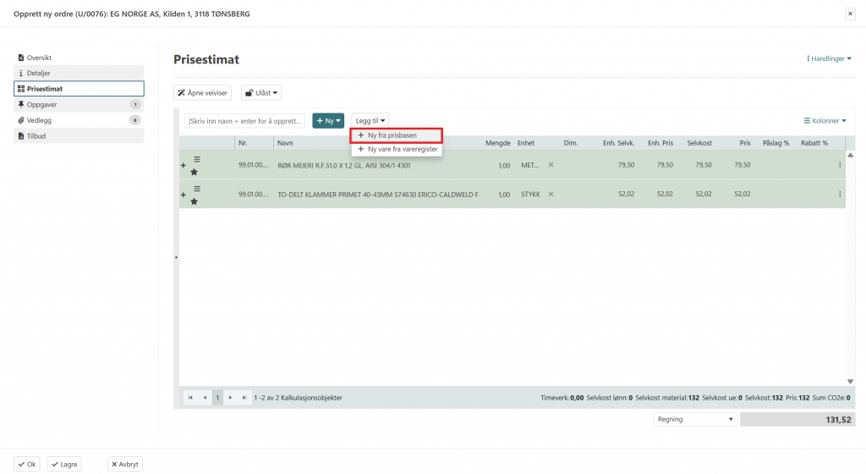
Task: Expand the Kolonner column selector
Action: pyautogui.click(x=824, y=121)
